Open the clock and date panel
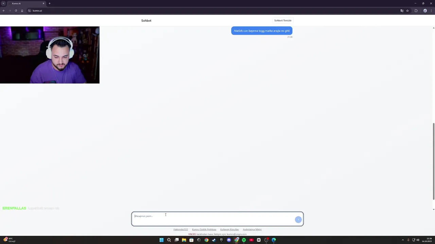This screenshot has height=244, width=435. point(427,240)
